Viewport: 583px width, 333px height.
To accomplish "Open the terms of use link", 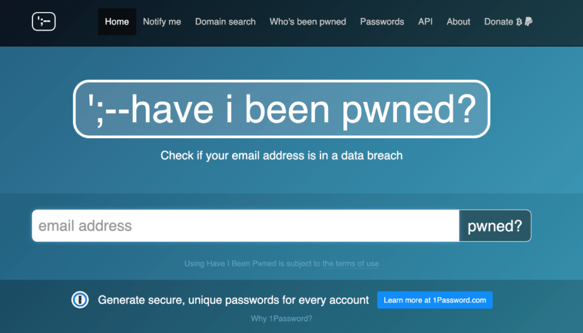I will [351, 264].
